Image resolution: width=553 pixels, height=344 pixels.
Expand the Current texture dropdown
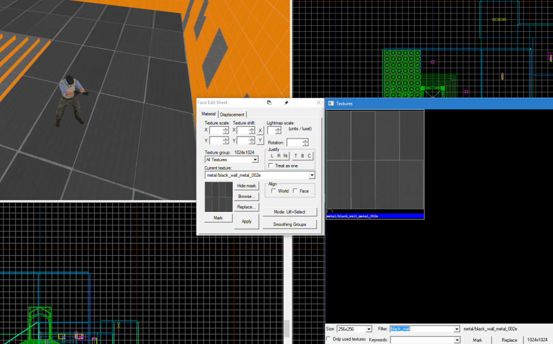(312, 175)
